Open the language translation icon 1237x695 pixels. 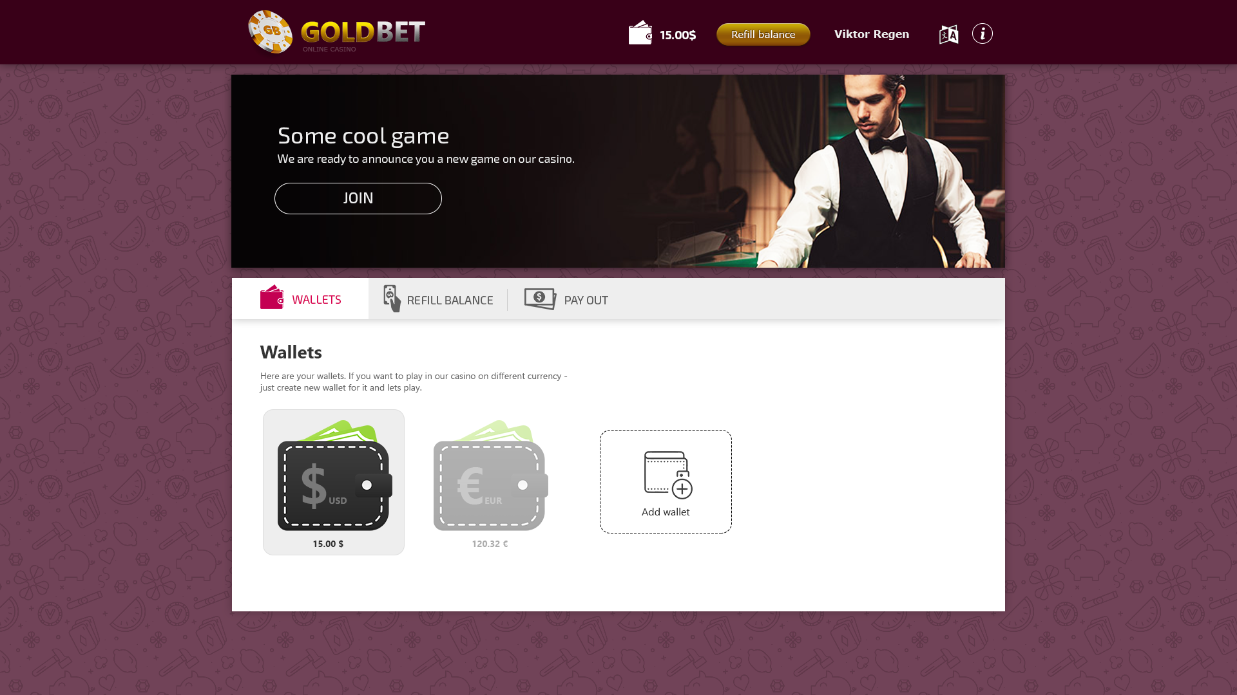point(949,34)
